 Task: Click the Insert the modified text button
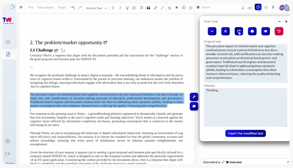[x=246, y=133]
